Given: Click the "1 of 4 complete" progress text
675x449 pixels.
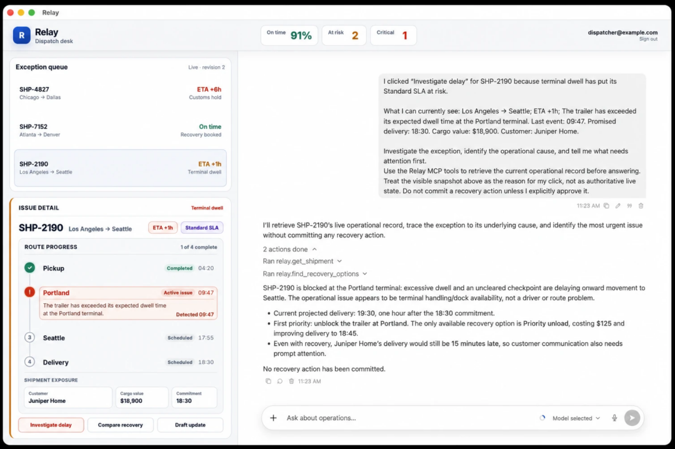Looking at the screenshot, I should pos(199,248).
